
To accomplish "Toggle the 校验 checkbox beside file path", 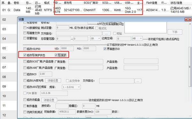I will (x=115, y=33).
